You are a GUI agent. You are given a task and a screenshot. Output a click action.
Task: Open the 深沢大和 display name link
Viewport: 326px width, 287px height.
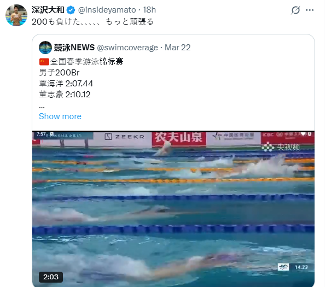[48, 10]
